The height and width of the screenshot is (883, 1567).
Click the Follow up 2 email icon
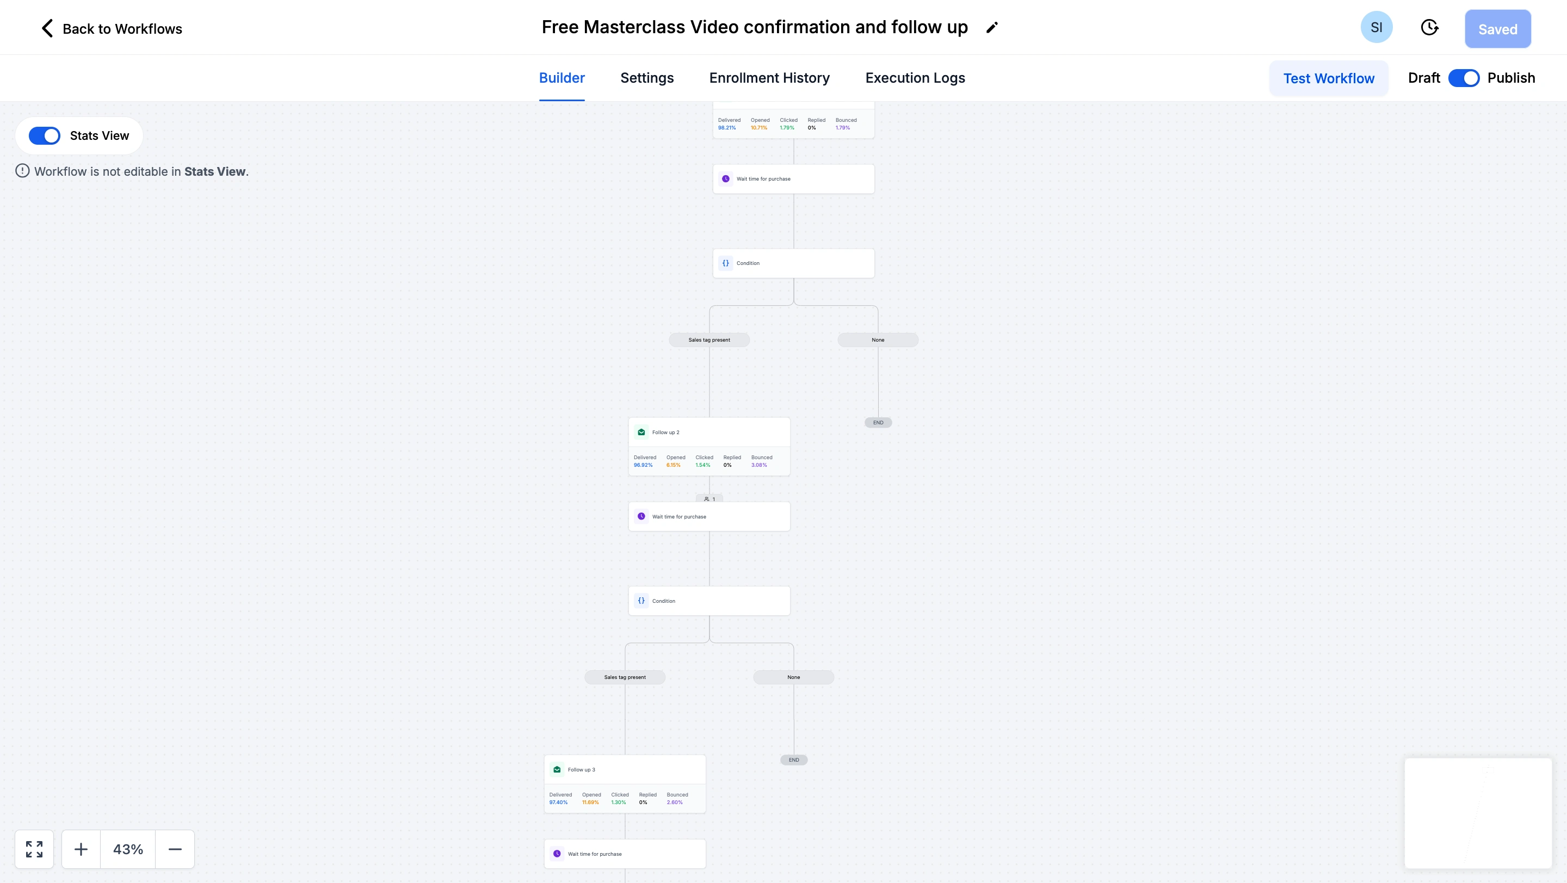click(x=641, y=433)
